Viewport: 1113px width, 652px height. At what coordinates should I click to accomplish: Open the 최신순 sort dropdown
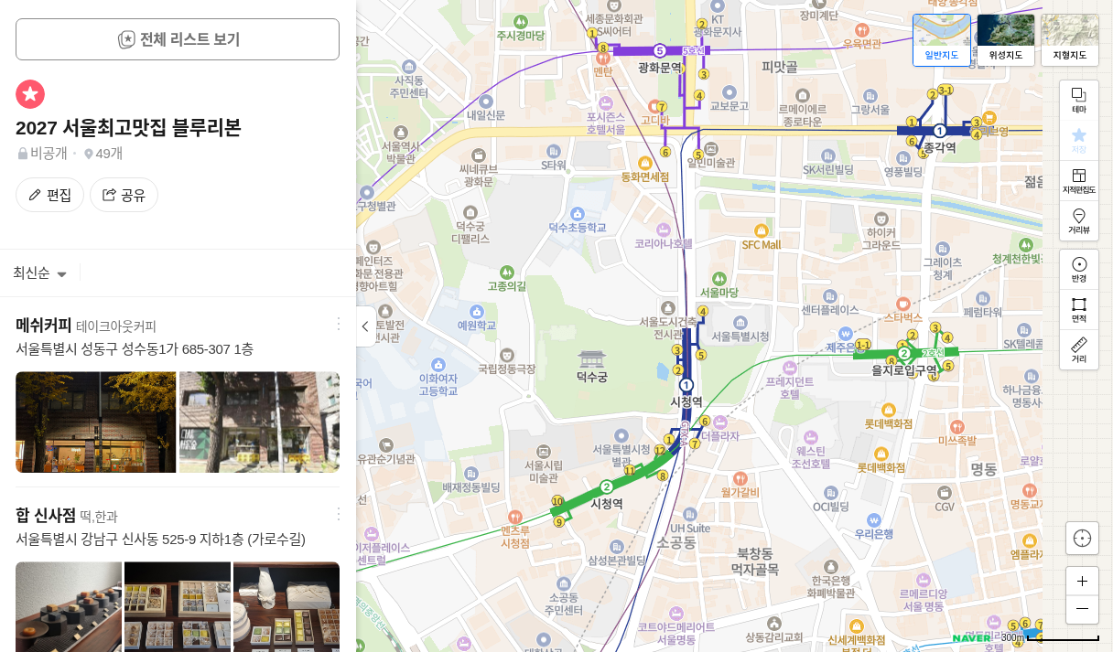40,273
